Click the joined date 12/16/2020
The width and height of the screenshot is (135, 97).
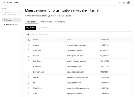click(104, 94)
